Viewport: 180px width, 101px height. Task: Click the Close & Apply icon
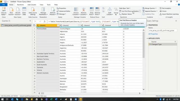tap(4, 9)
